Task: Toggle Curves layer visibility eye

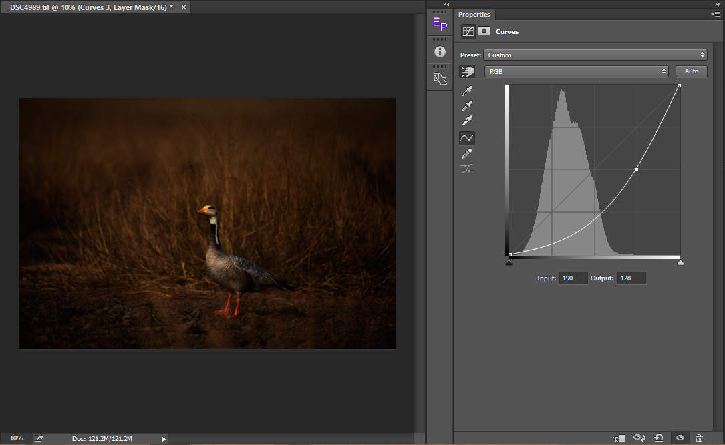Action: pyautogui.click(x=680, y=438)
